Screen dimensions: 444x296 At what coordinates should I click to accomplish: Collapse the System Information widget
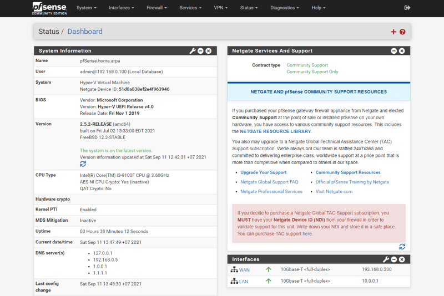pos(200,50)
